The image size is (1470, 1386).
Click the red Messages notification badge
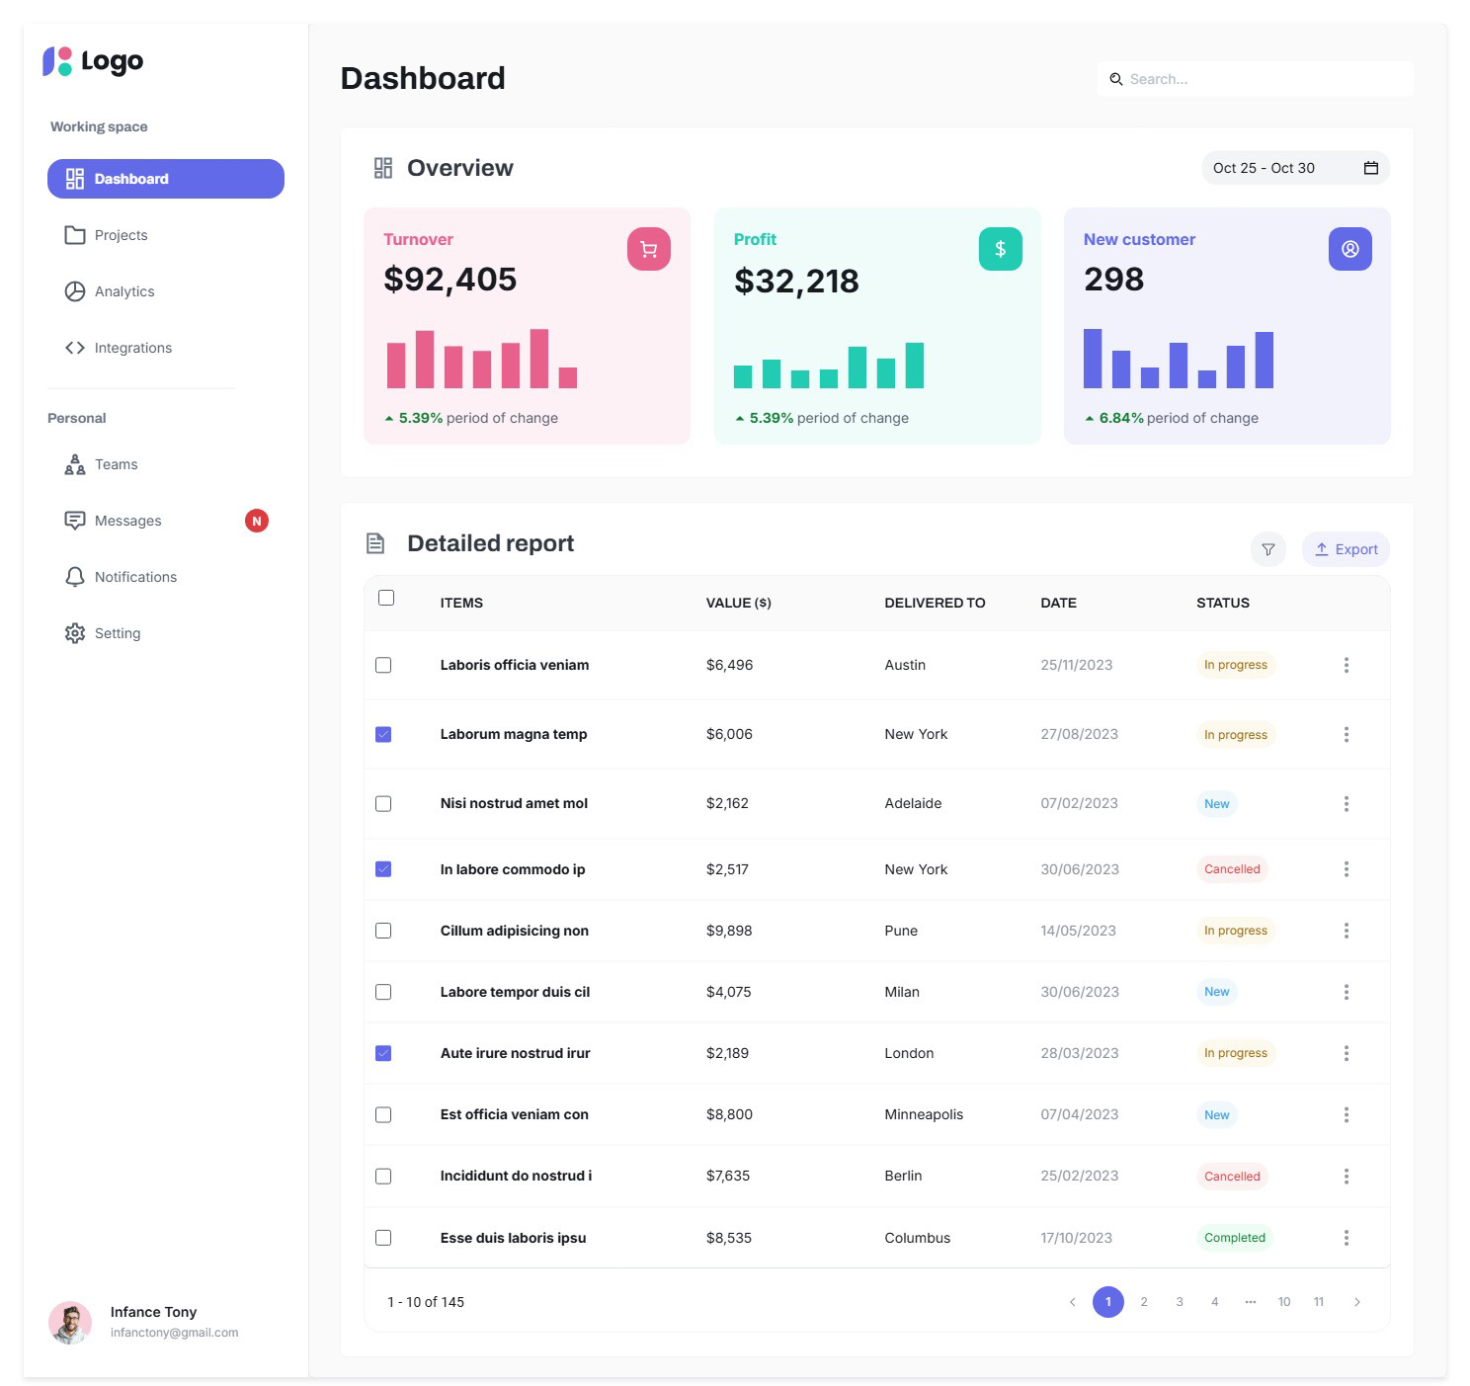click(257, 521)
